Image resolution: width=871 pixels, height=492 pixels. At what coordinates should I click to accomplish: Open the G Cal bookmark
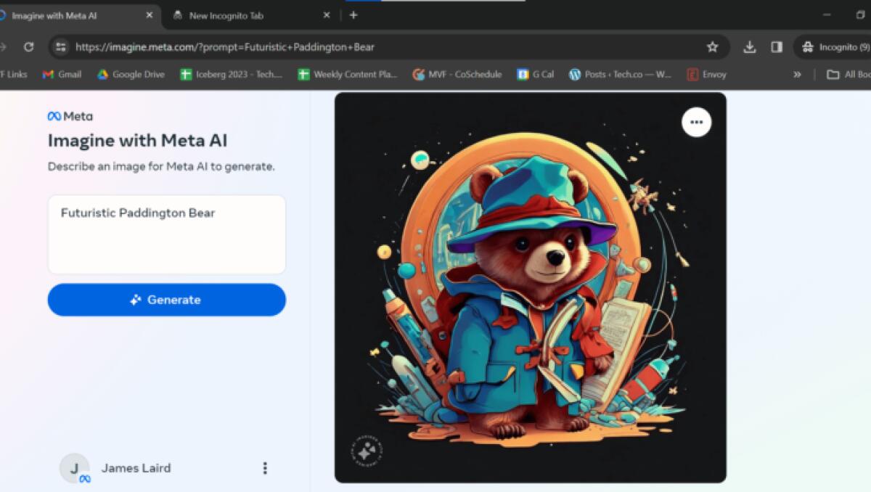click(535, 73)
